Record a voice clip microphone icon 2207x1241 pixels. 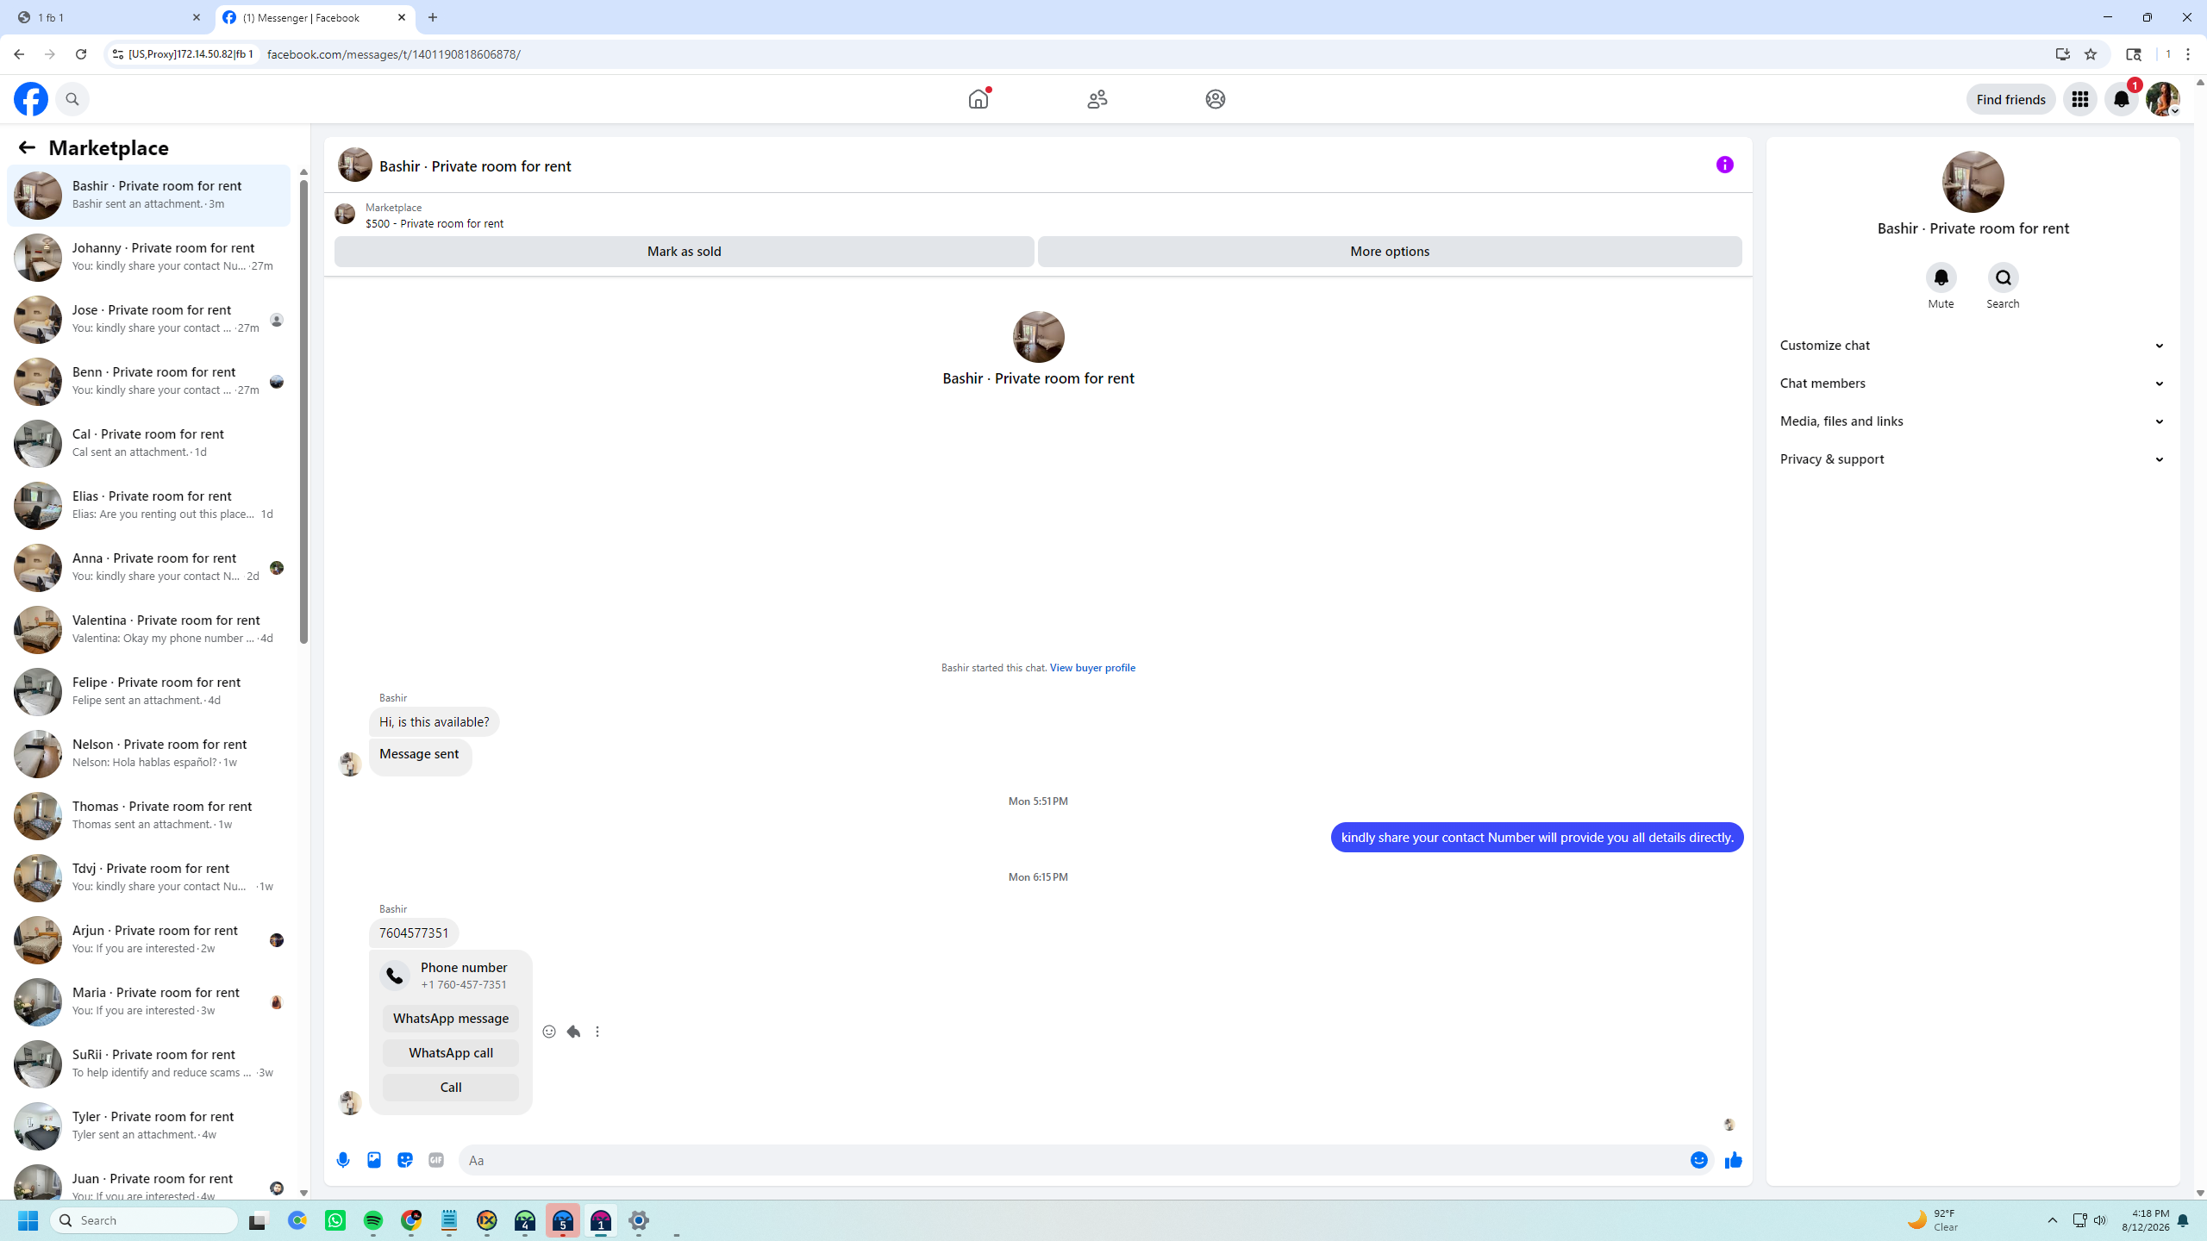(x=343, y=1160)
